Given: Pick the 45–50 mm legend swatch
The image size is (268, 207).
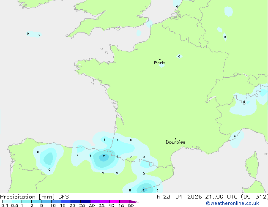Looking at the screenshot, I should tap(124, 202).
